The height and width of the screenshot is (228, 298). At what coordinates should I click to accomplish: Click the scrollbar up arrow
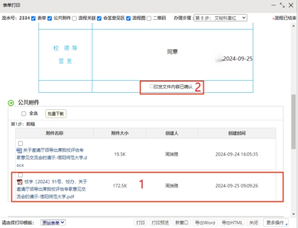(294, 26)
